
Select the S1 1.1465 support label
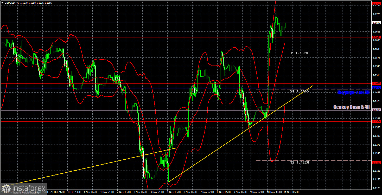[x=300, y=91]
